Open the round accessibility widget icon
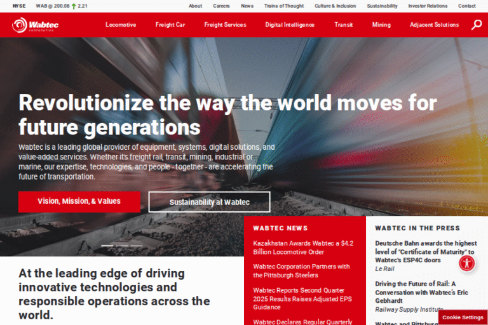The width and height of the screenshot is (488, 325). coord(467,263)
